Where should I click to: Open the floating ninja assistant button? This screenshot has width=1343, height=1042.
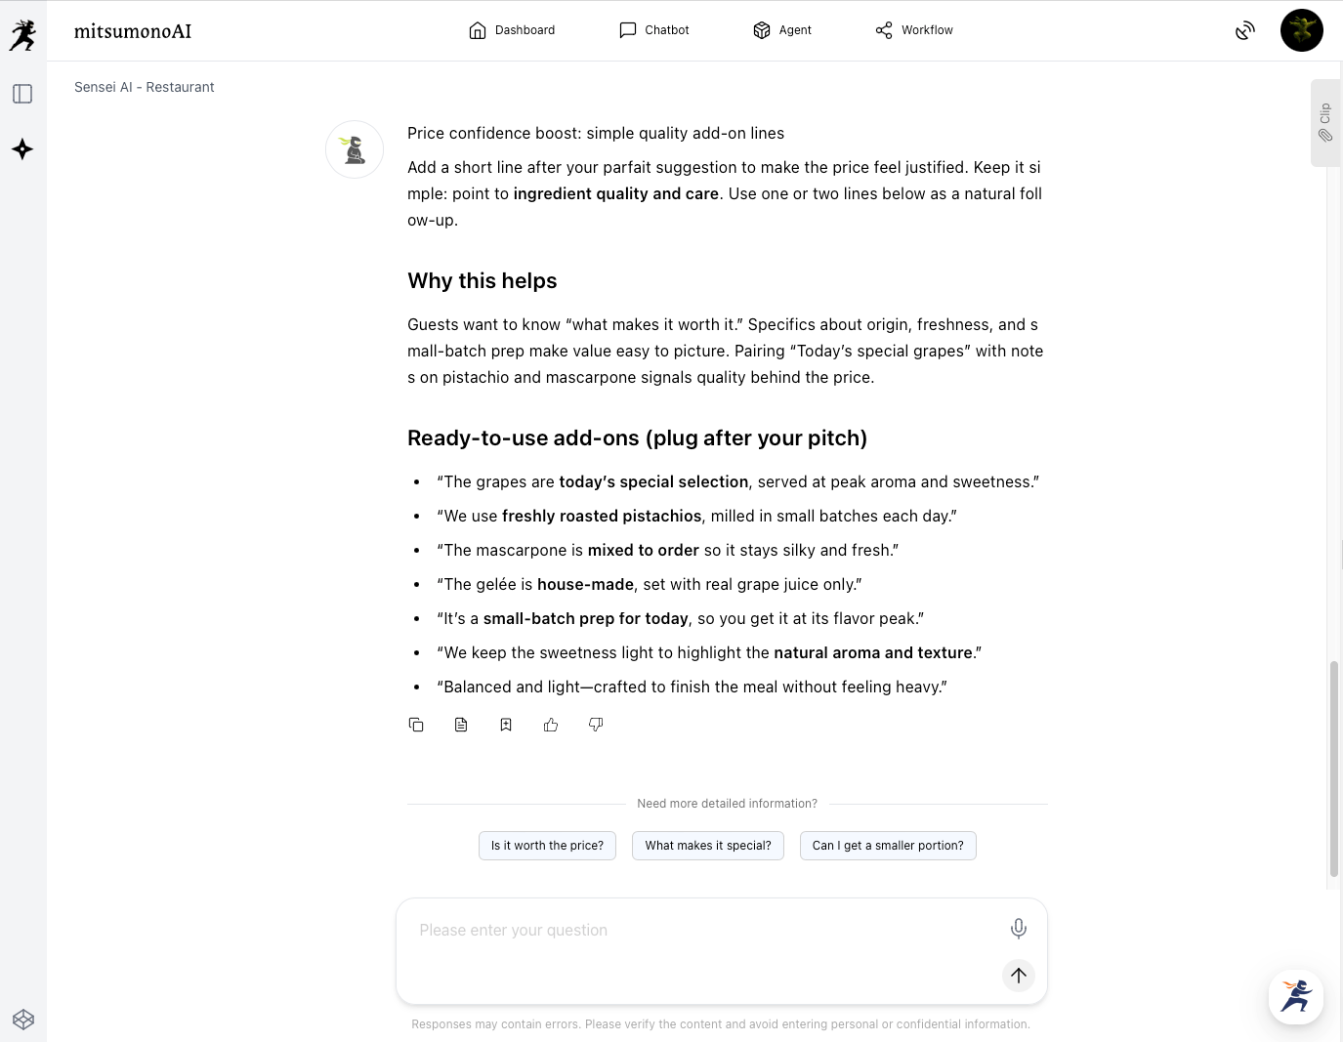click(1295, 997)
